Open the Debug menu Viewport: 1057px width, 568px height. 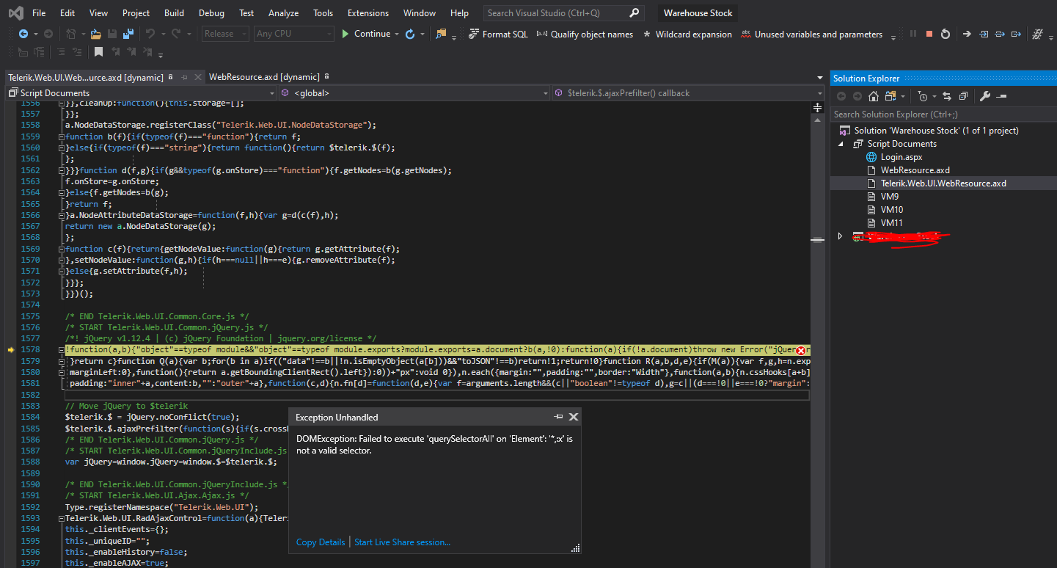coord(211,13)
